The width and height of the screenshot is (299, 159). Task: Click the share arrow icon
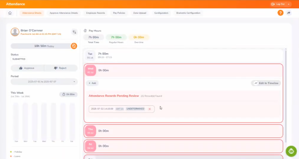click(x=289, y=13)
